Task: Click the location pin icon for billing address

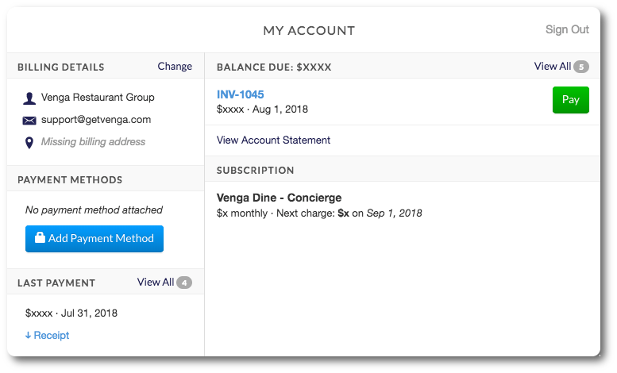Action: click(29, 143)
